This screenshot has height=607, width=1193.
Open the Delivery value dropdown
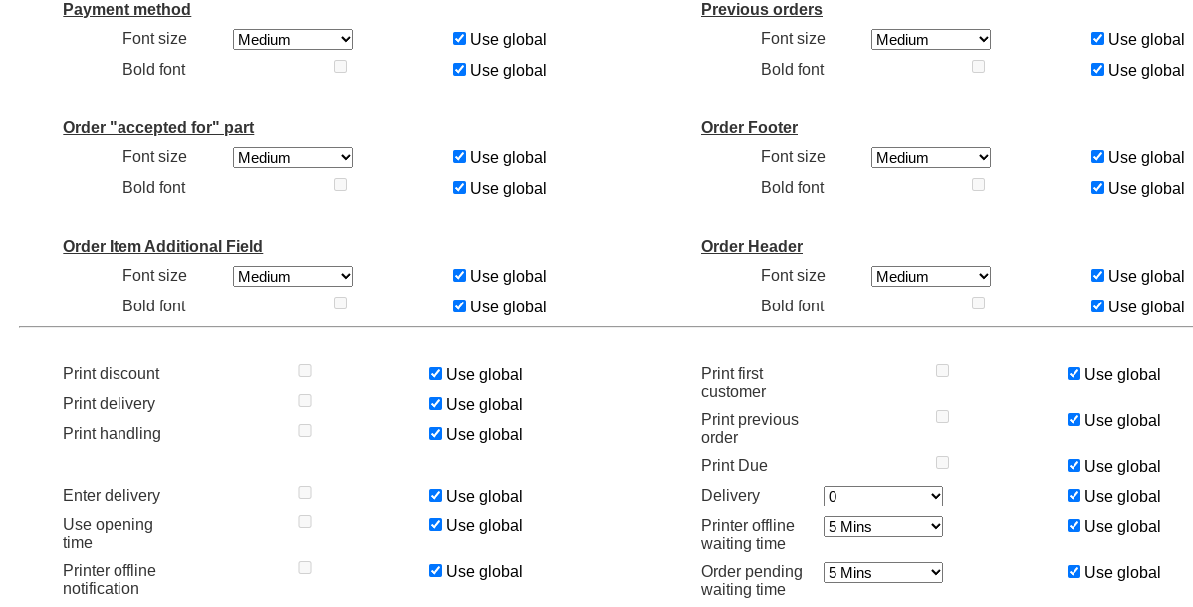(883, 497)
